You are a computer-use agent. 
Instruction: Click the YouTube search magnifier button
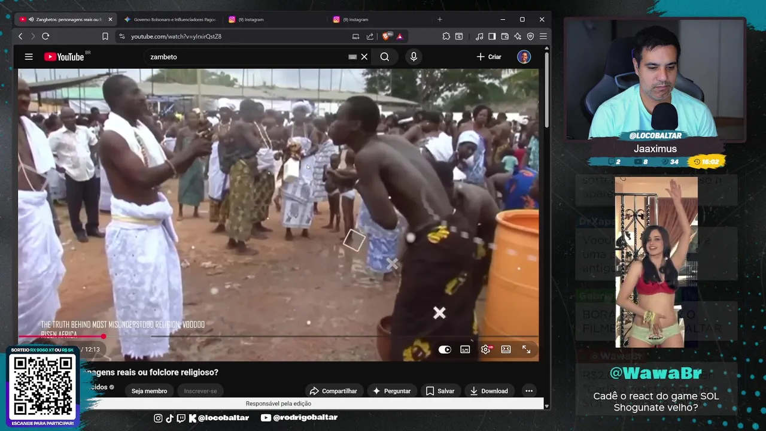[x=385, y=57]
